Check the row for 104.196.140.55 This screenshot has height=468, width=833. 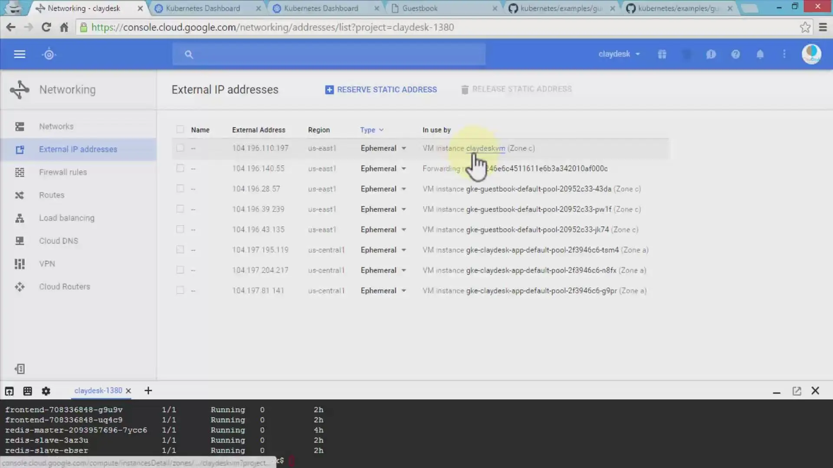(x=180, y=169)
